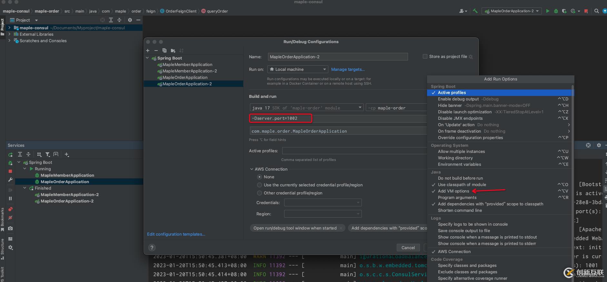The width and height of the screenshot is (607, 282).
Task: Enable Store as project file checkbox
Action: [x=425, y=57]
